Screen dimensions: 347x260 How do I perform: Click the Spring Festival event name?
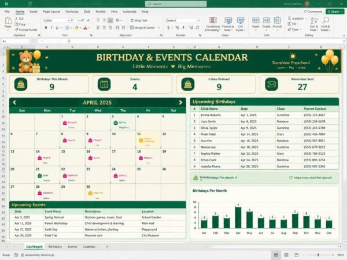pyautogui.click(x=54, y=217)
